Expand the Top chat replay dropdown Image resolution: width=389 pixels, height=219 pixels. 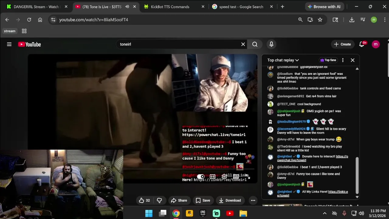click(283, 60)
